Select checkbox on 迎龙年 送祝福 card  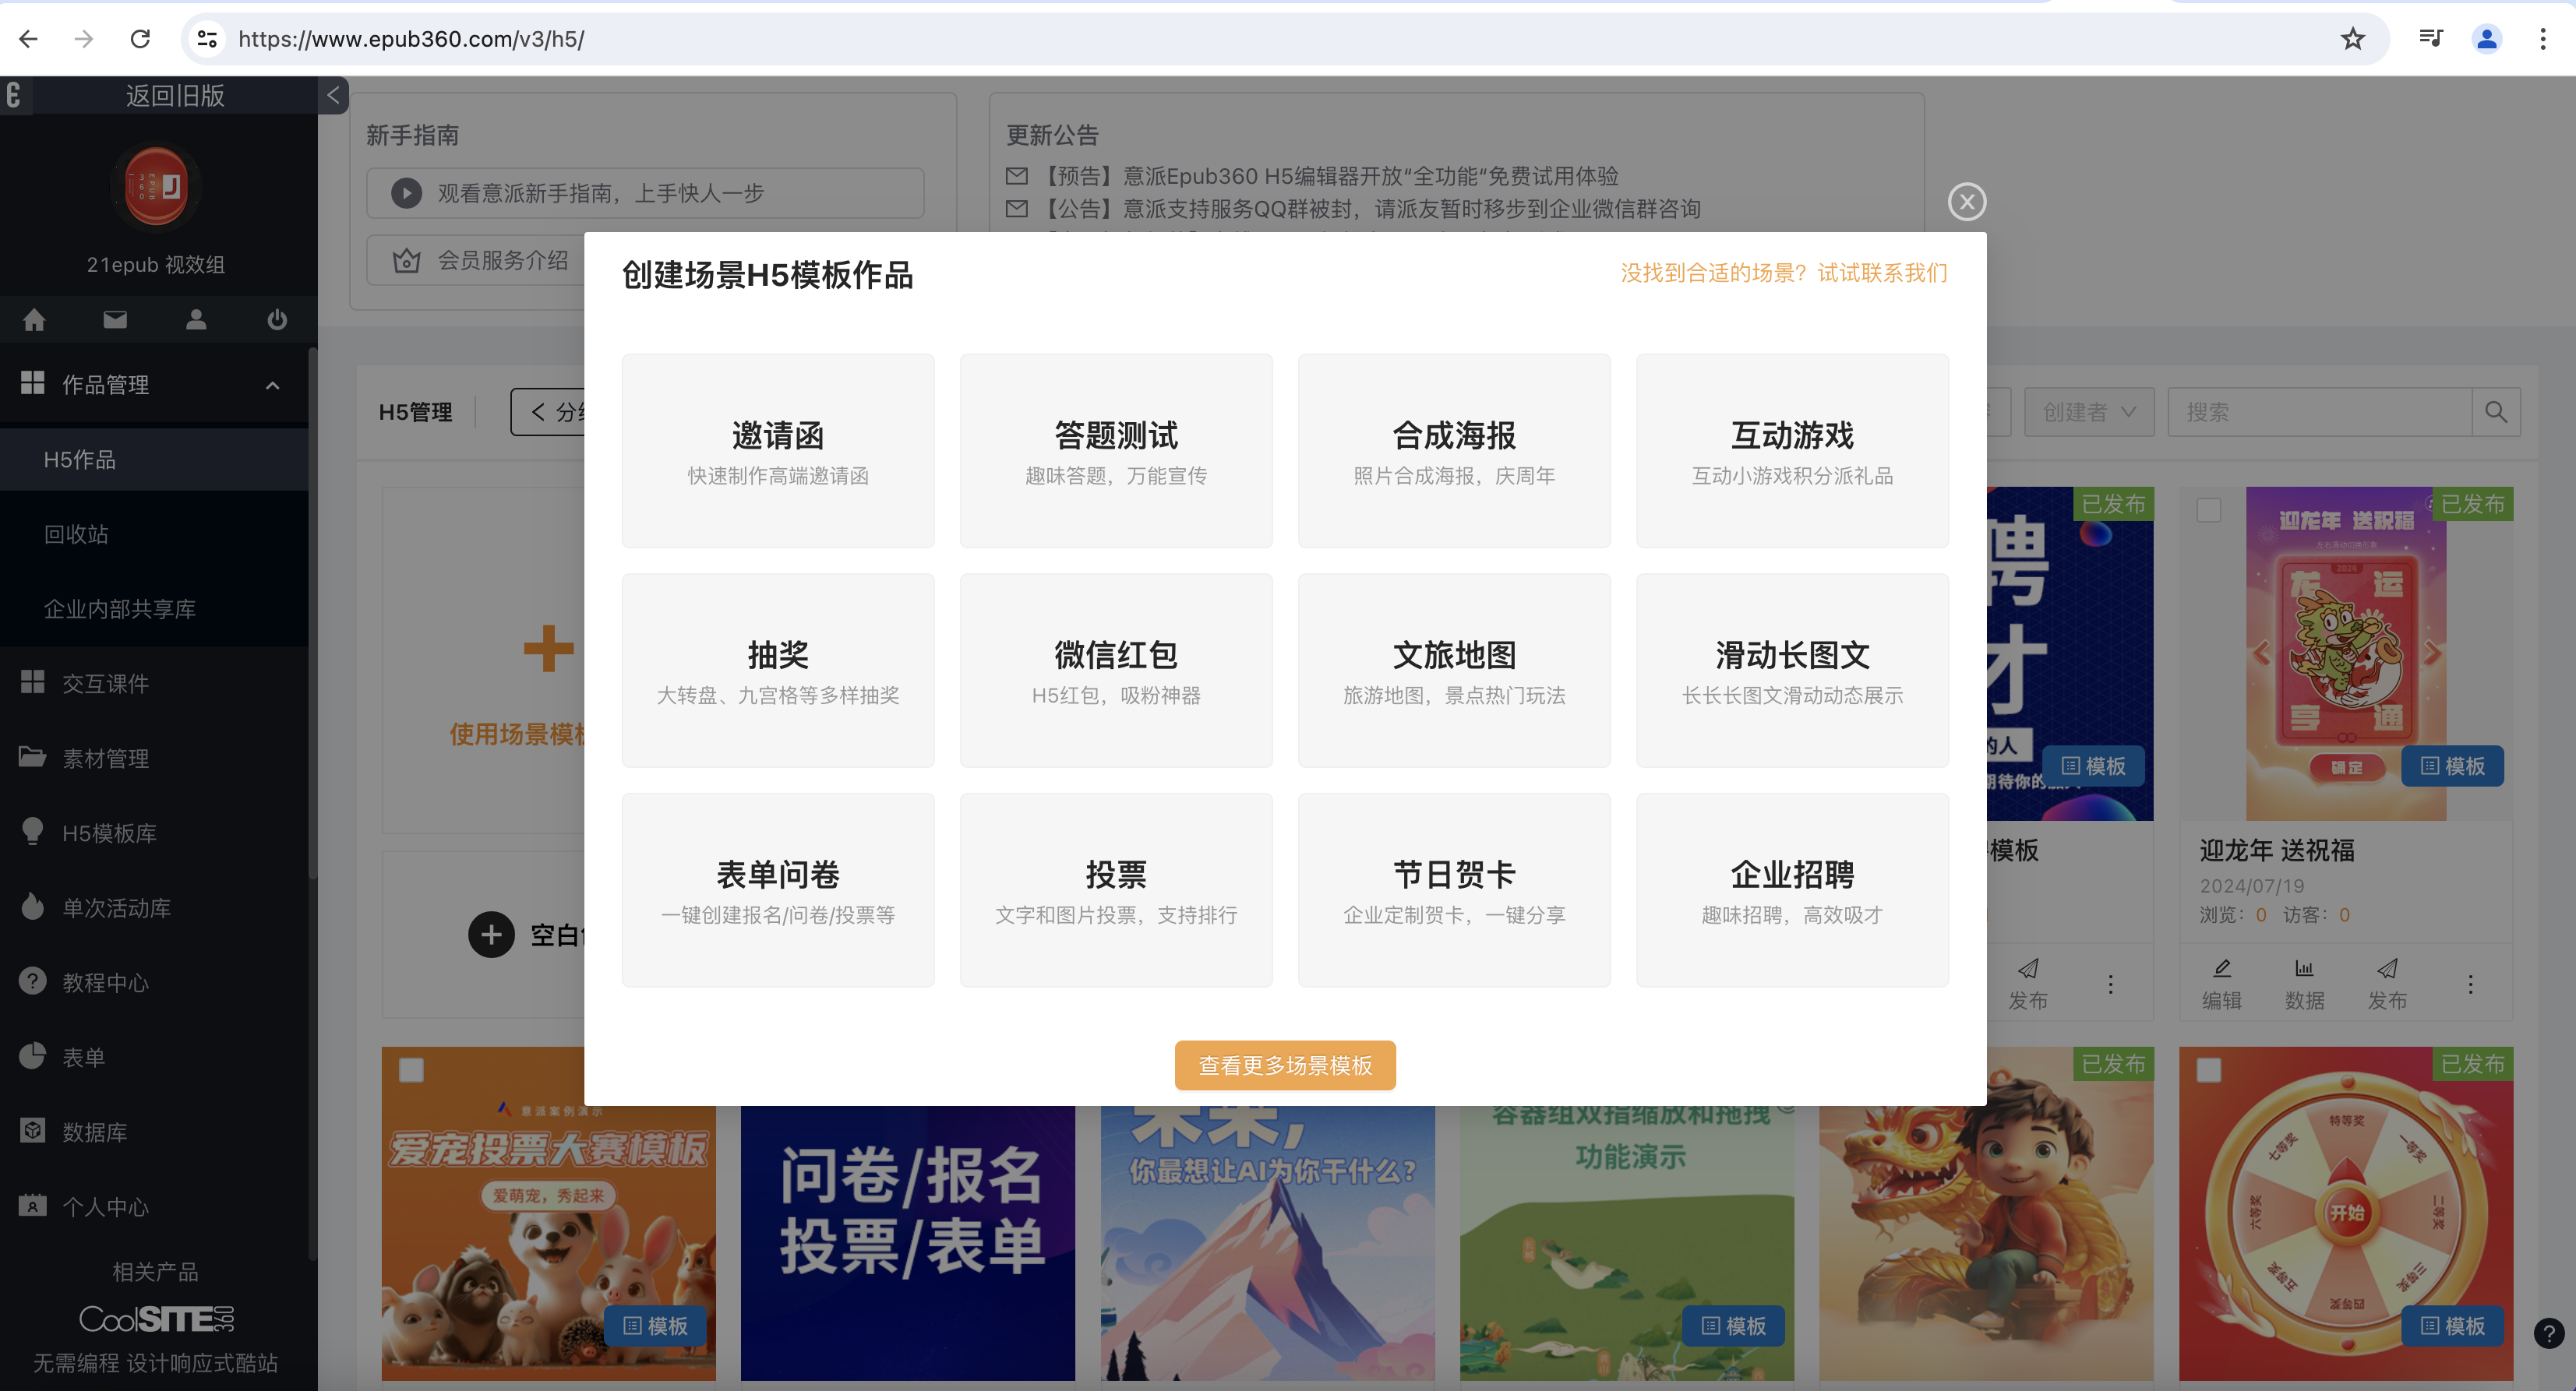[2208, 509]
